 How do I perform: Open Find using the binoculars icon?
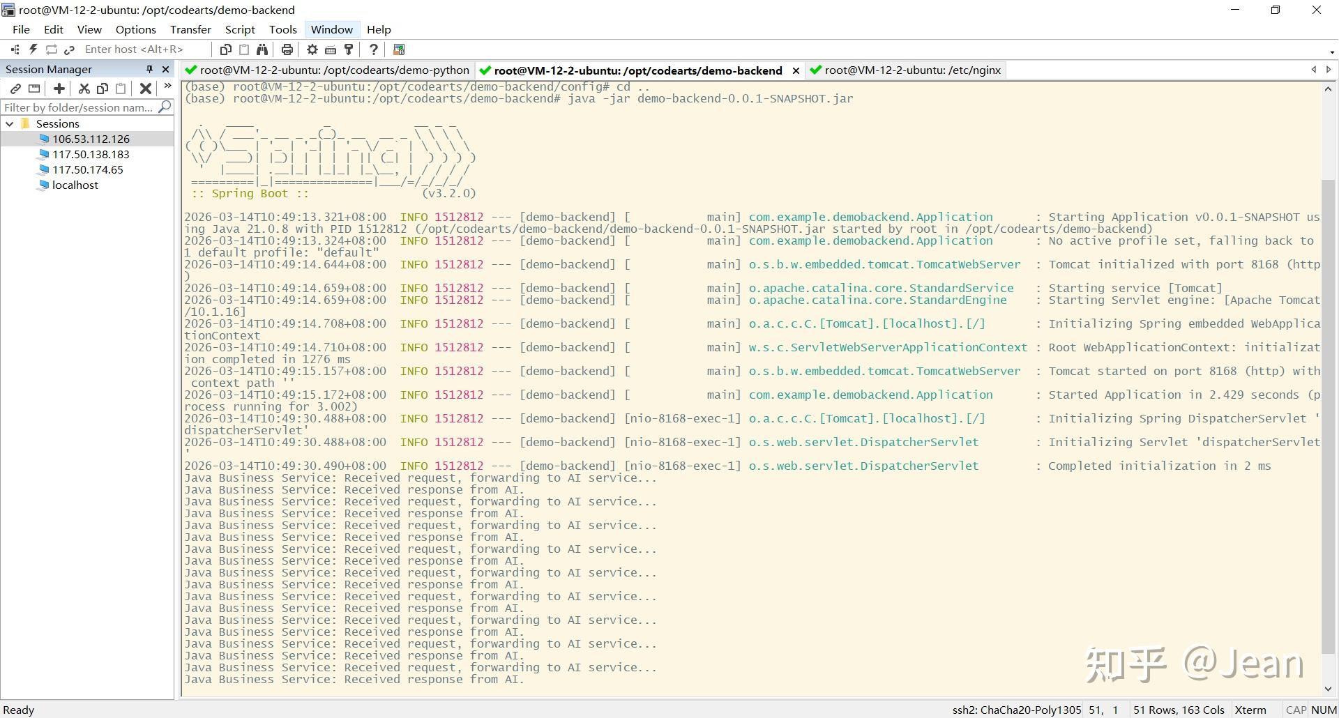click(x=262, y=49)
